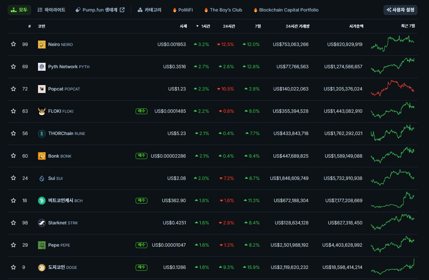Viewport: 429px width, 280px height.
Task: Favorite THORChain with its star icon
Action: [13, 133]
